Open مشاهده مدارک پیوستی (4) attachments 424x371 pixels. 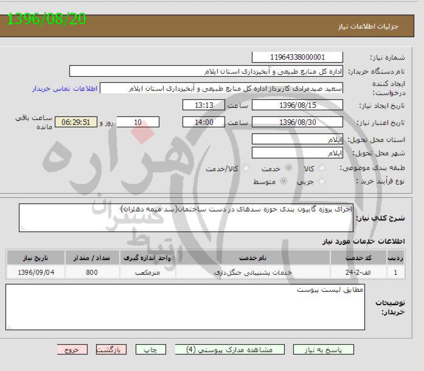tap(229, 350)
